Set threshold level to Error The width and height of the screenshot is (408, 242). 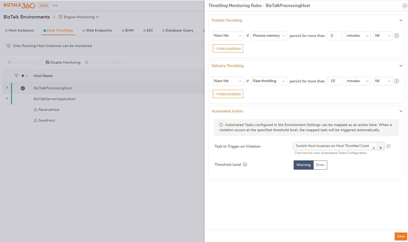point(320,165)
